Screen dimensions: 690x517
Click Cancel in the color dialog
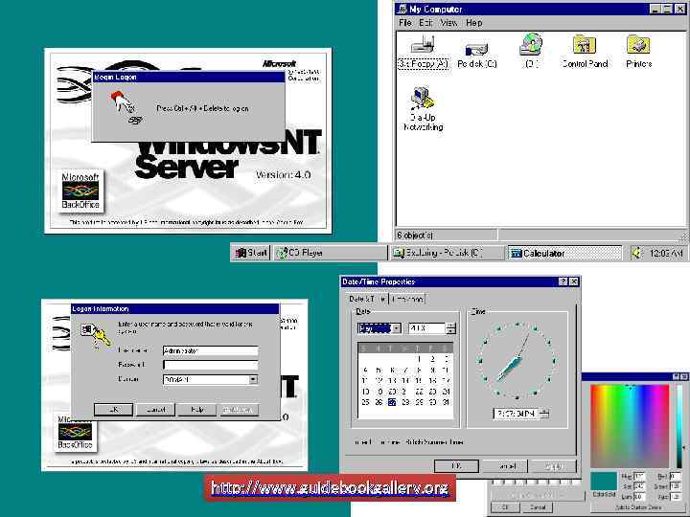538,507
